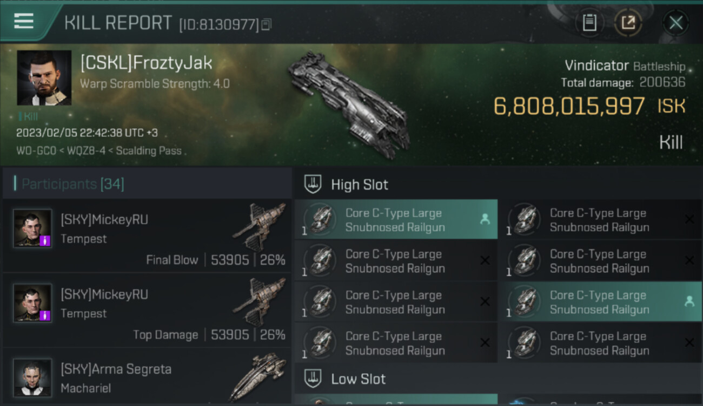The width and height of the screenshot is (703, 406).
Task: View FroztyJak's character portrait
Action: (x=44, y=77)
